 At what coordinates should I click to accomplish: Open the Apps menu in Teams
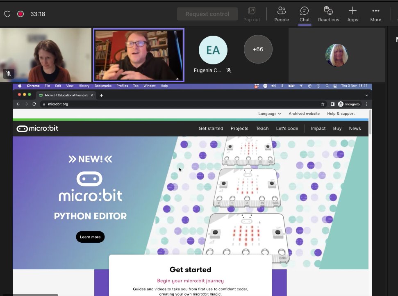click(x=353, y=14)
